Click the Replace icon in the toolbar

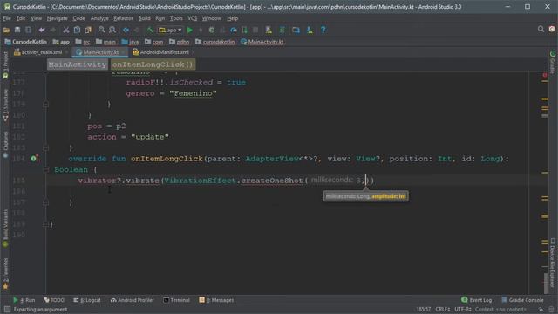coord(112,31)
